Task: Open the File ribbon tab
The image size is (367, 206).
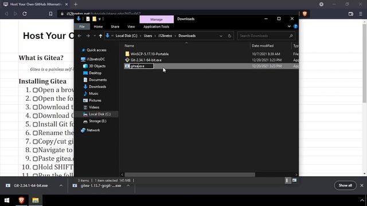Action: pos(81,27)
